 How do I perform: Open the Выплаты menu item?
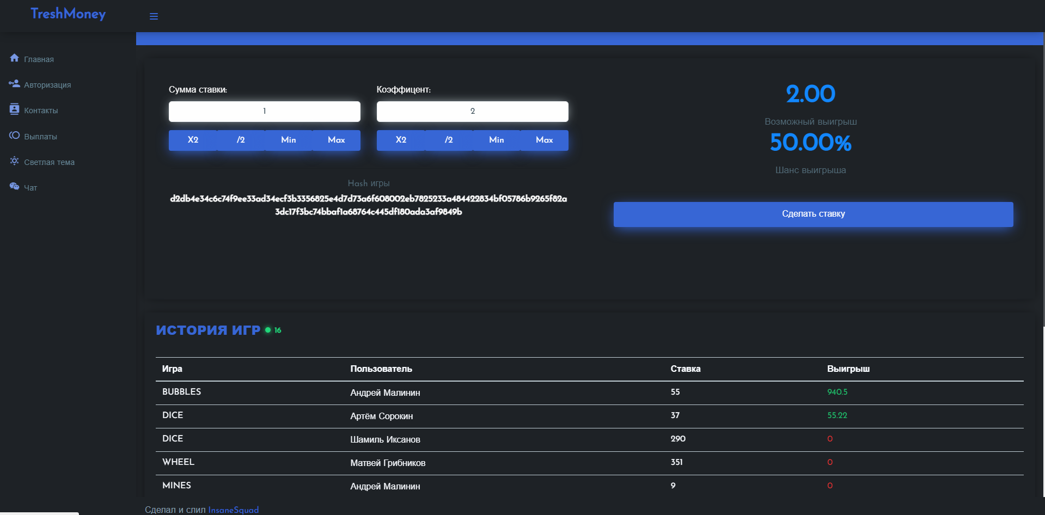tap(40, 137)
